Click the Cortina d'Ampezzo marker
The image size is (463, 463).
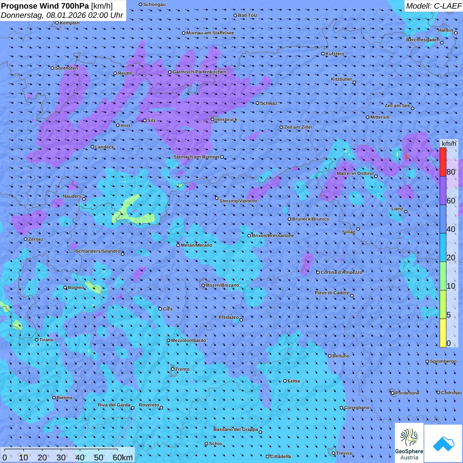pyautogui.click(x=318, y=273)
